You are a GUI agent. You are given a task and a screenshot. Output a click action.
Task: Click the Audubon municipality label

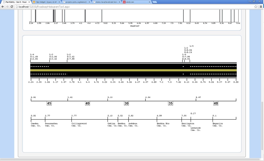pyautogui.click(x=133, y=125)
